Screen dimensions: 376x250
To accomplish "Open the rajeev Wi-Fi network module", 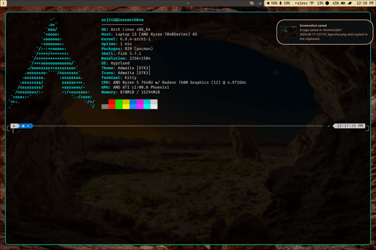I will point(304,3).
